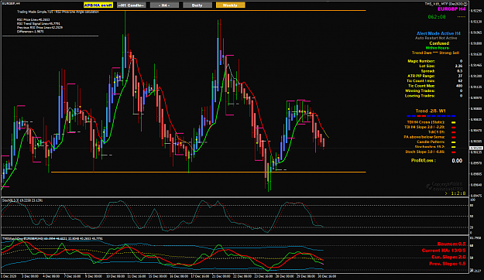Image resolution: width=484 pixels, height=280 pixels.
Task: Click the expert advisor smiley icon
Action: point(465,4)
